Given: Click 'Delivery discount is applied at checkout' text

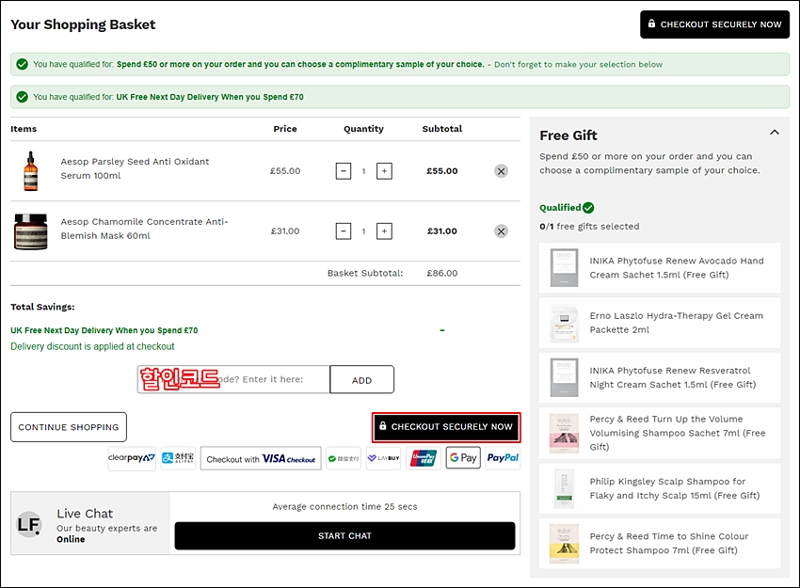Looking at the screenshot, I should 92,347.
